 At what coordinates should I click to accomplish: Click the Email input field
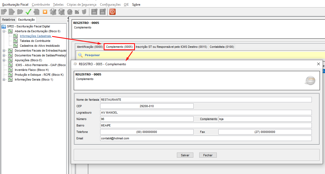(x=206, y=138)
